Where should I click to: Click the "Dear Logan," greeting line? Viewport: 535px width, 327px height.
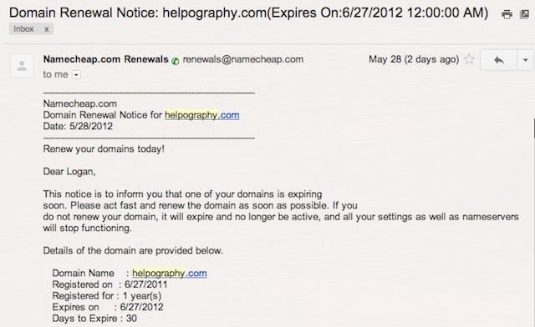pyautogui.click(x=69, y=171)
